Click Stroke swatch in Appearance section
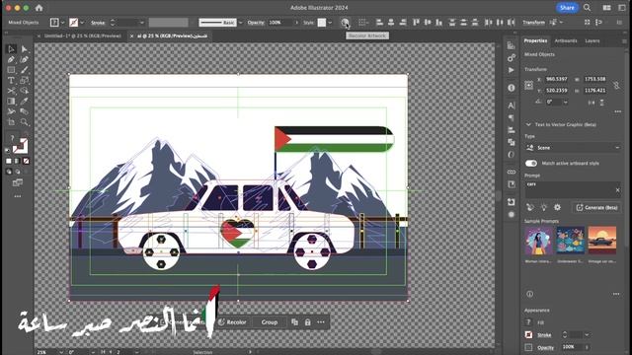 [x=528, y=335]
